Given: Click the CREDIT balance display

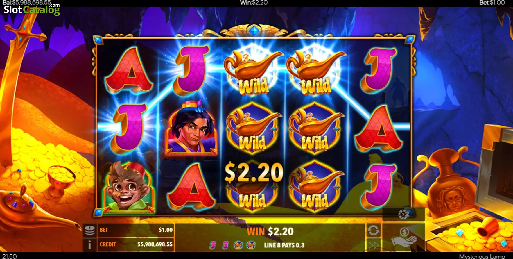Looking at the screenshot, I should pyautogui.click(x=136, y=244).
